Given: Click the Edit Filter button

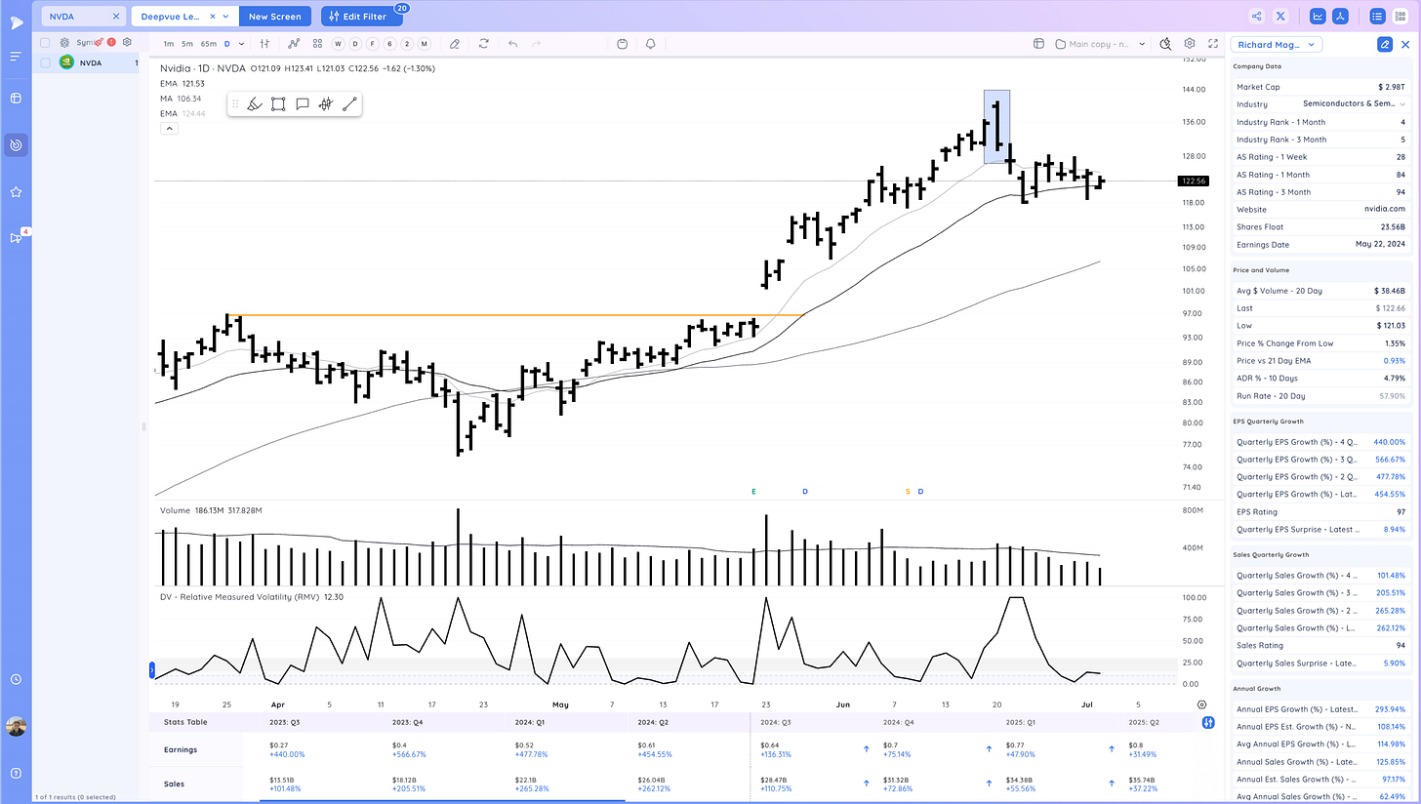Looking at the screenshot, I should click(x=361, y=17).
